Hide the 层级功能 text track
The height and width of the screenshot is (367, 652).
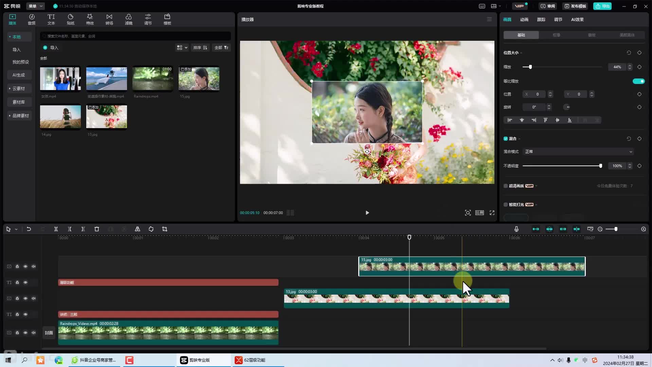click(x=25, y=282)
